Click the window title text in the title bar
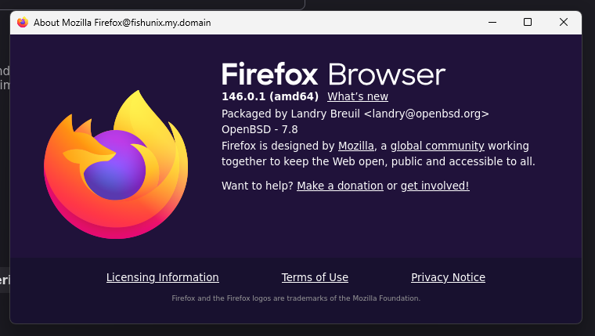Image resolution: width=595 pixels, height=336 pixels. (122, 23)
